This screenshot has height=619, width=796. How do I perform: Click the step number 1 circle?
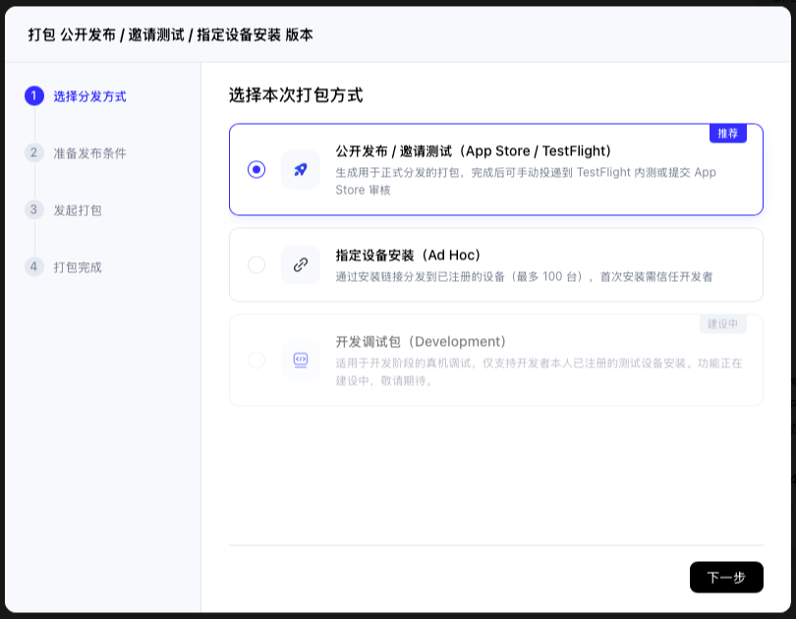click(x=34, y=96)
